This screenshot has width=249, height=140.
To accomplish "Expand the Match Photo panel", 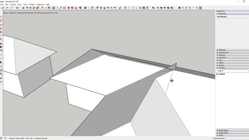I will (x=232, y=133).
